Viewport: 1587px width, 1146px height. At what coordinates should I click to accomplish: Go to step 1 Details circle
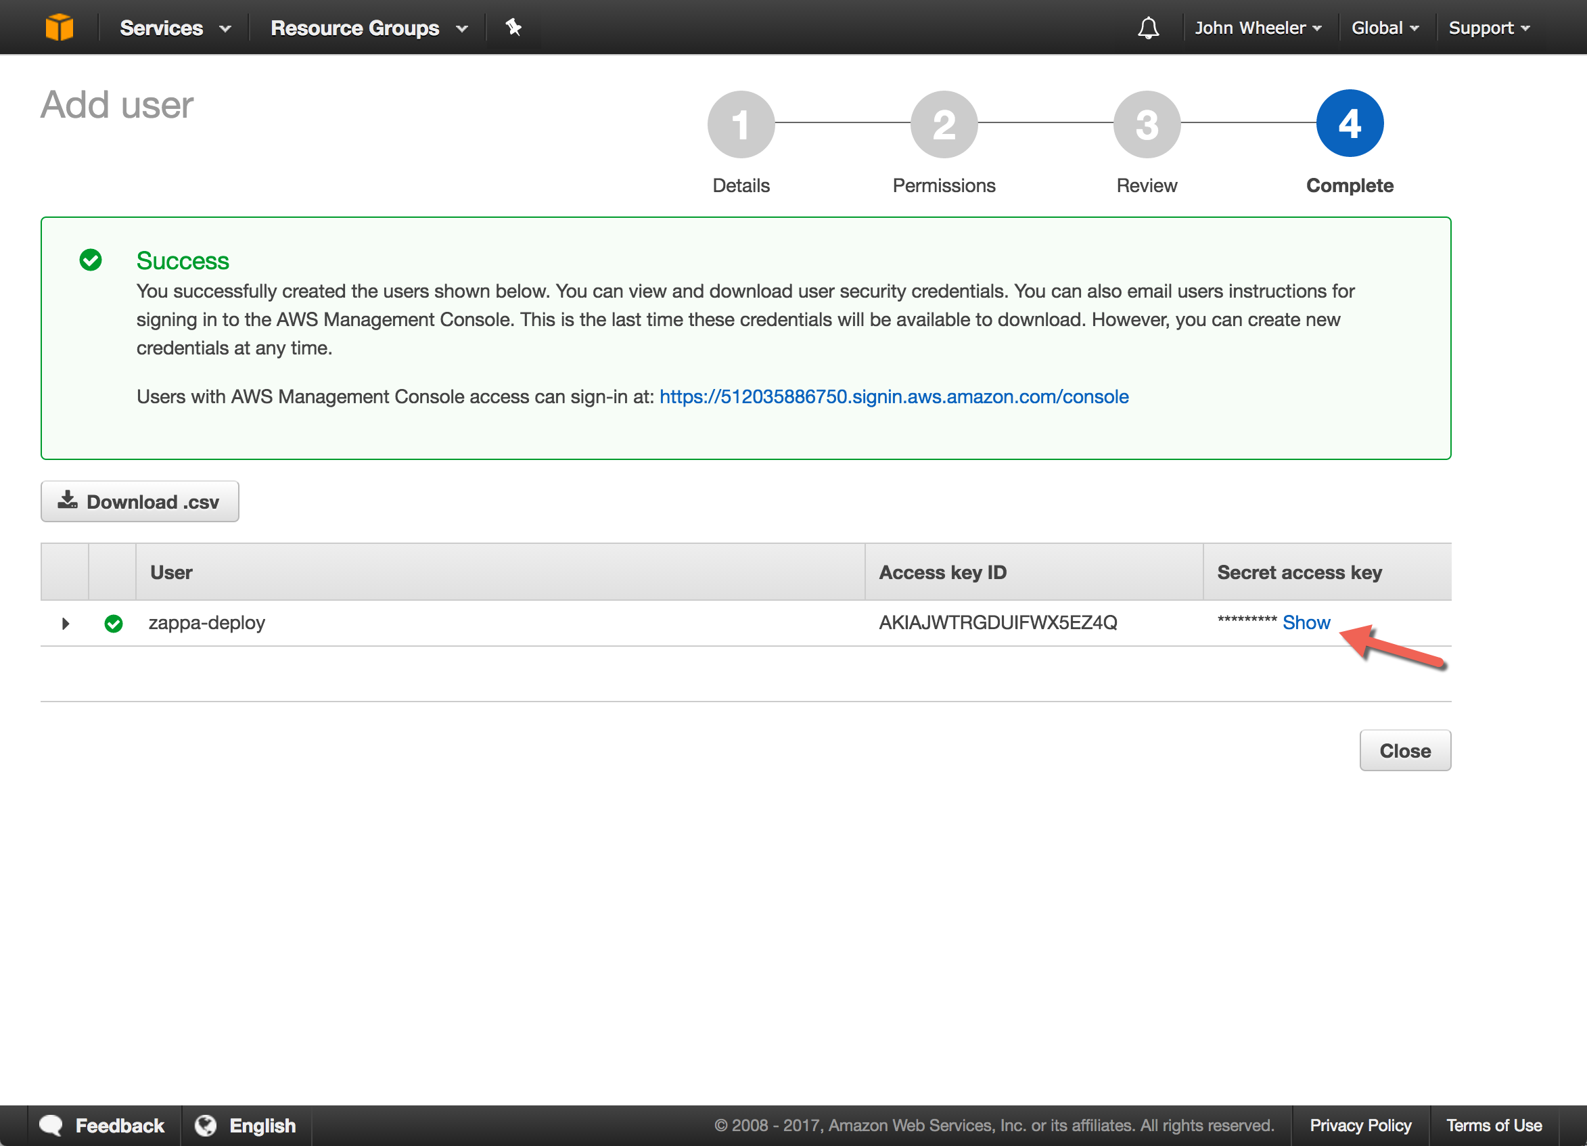tap(740, 124)
